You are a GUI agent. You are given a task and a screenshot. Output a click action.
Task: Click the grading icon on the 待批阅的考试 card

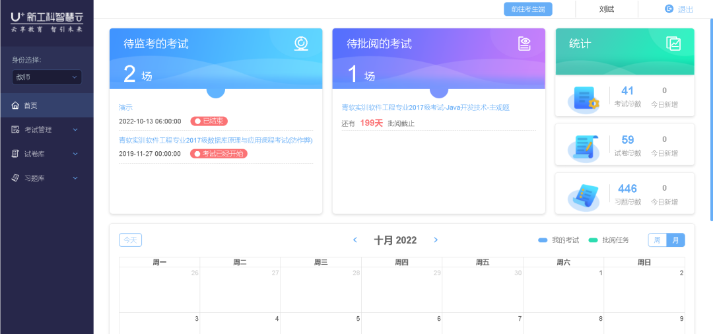click(x=524, y=44)
